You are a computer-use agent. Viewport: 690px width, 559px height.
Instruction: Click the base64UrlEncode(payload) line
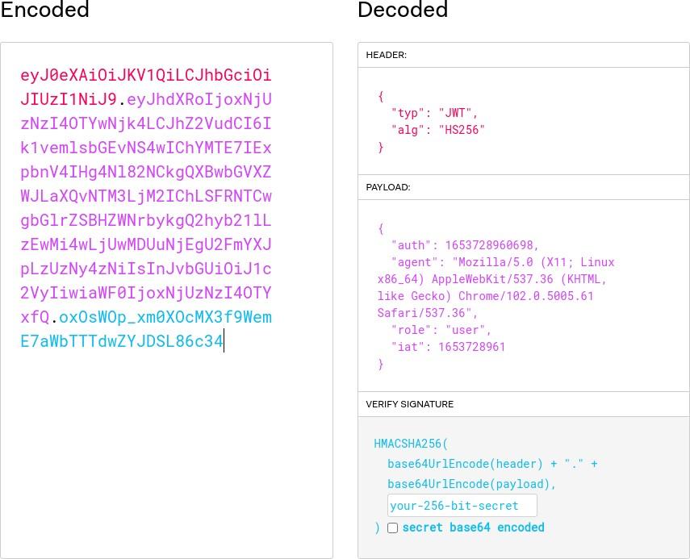(471, 484)
